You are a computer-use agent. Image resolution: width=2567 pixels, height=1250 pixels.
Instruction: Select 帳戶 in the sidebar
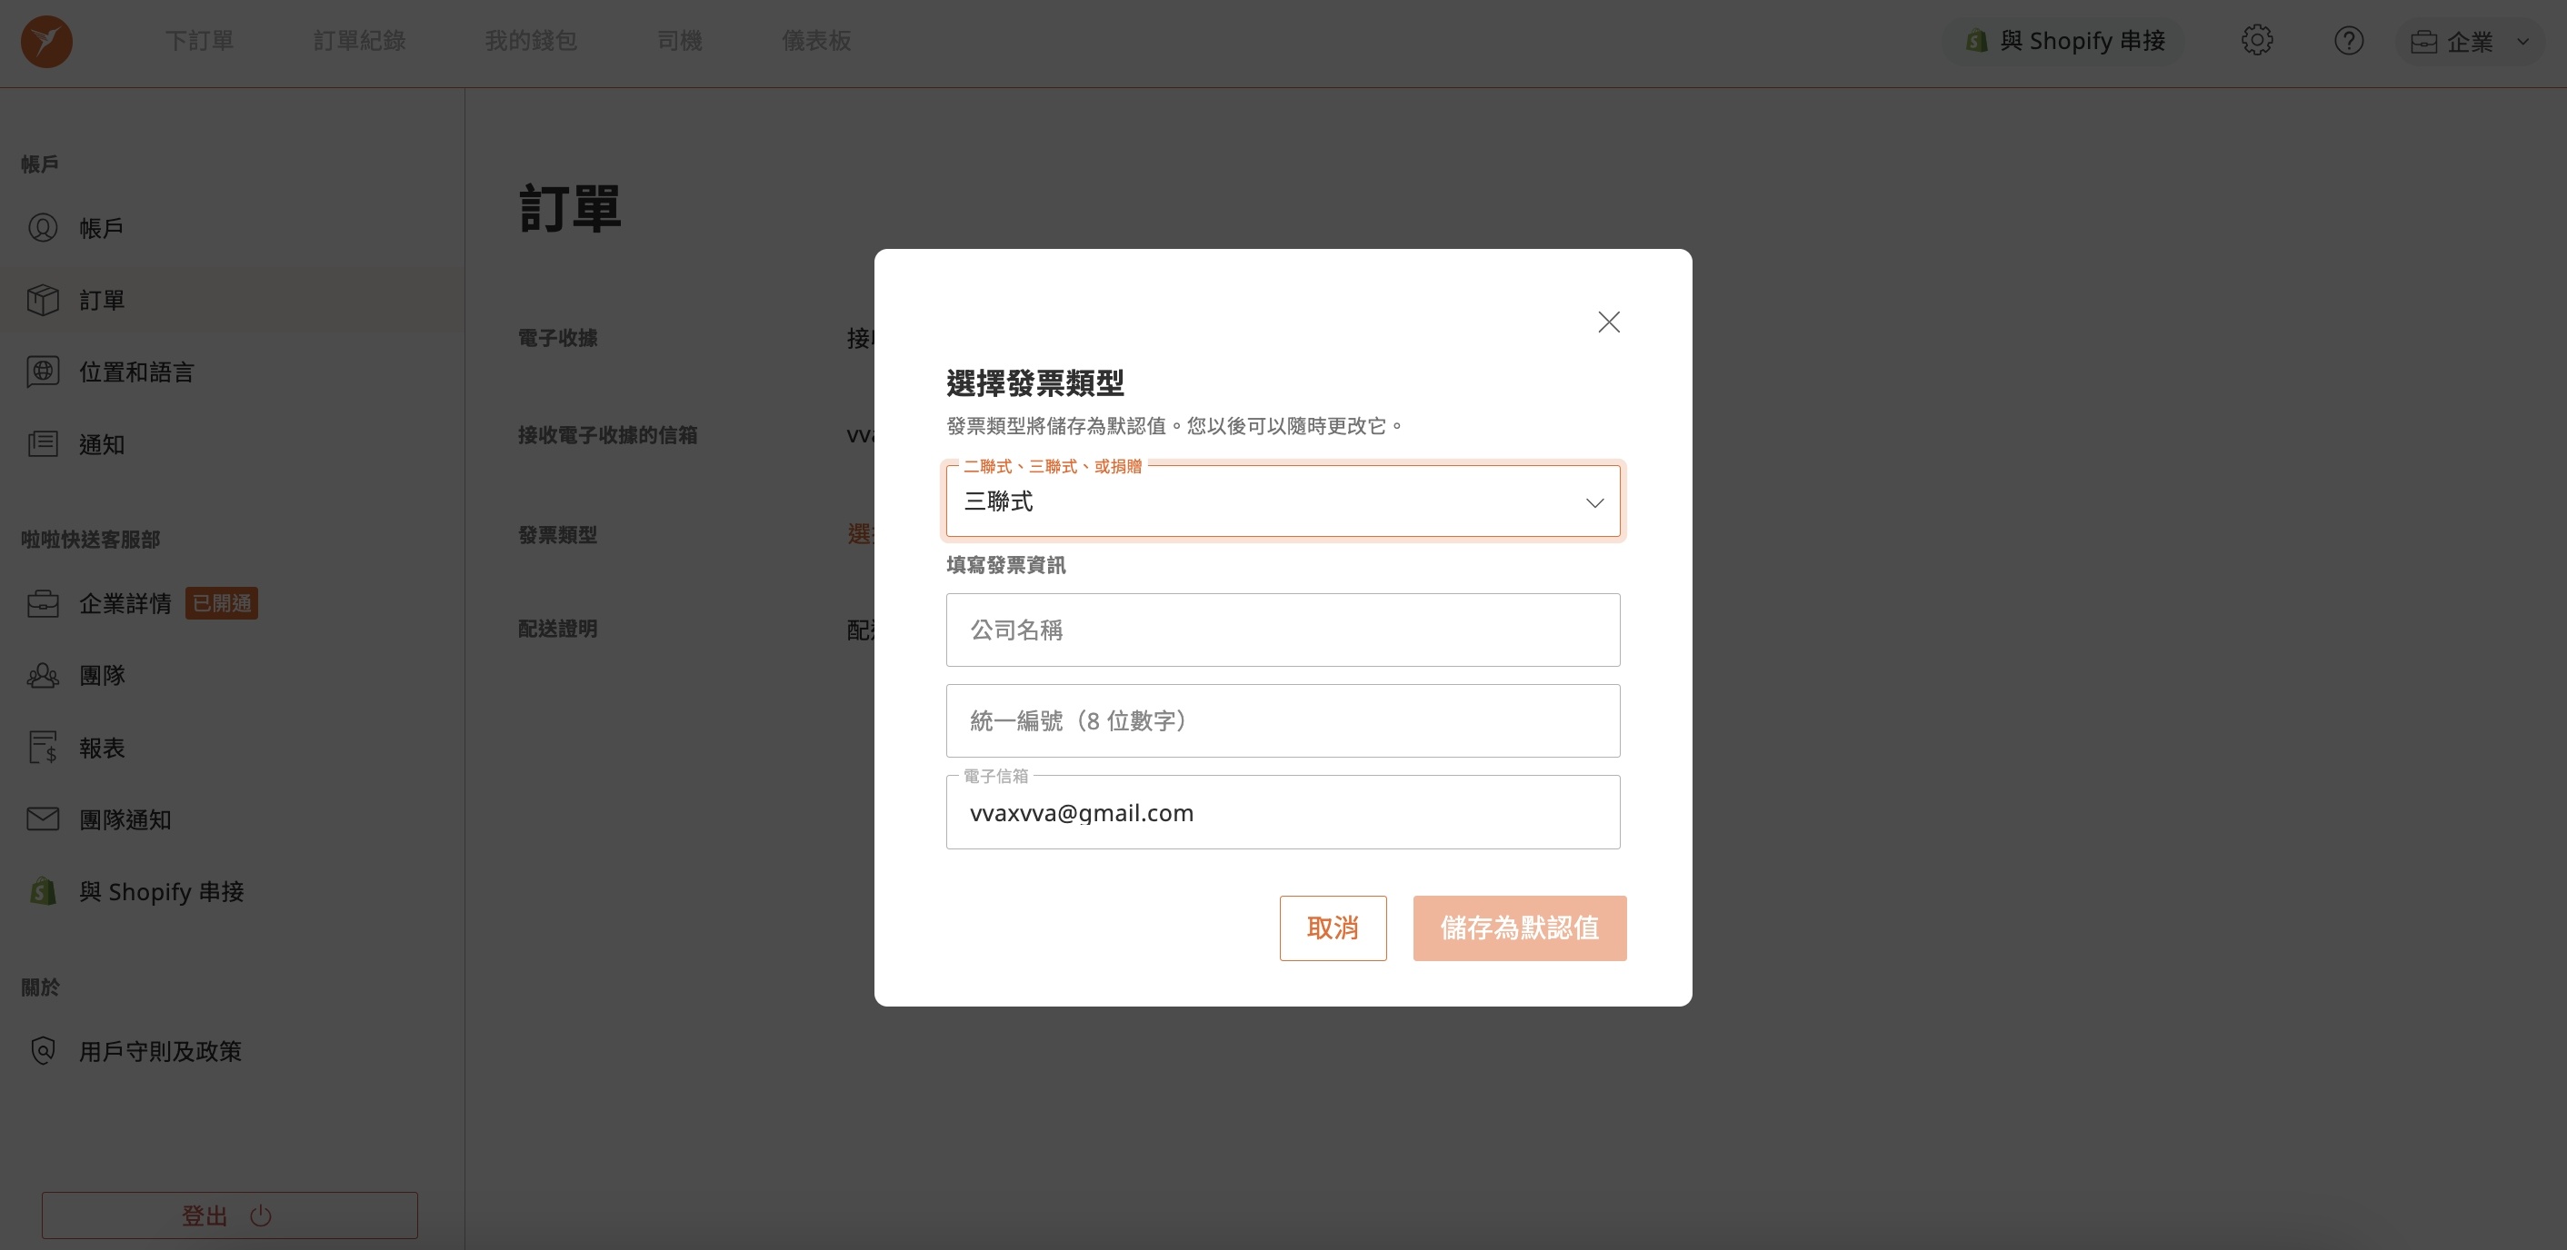pyautogui.click(x=231, y=228)
